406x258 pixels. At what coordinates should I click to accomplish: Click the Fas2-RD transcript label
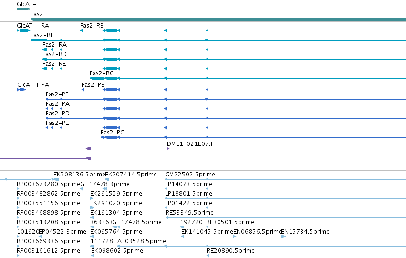(55, 54)
